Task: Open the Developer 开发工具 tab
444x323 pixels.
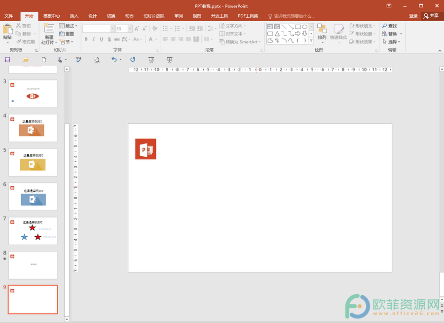Action: point(219,16)
